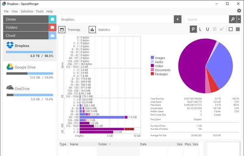Go back using the left arrow button
The height and width of the screenshot is (156, 244).
178,19
